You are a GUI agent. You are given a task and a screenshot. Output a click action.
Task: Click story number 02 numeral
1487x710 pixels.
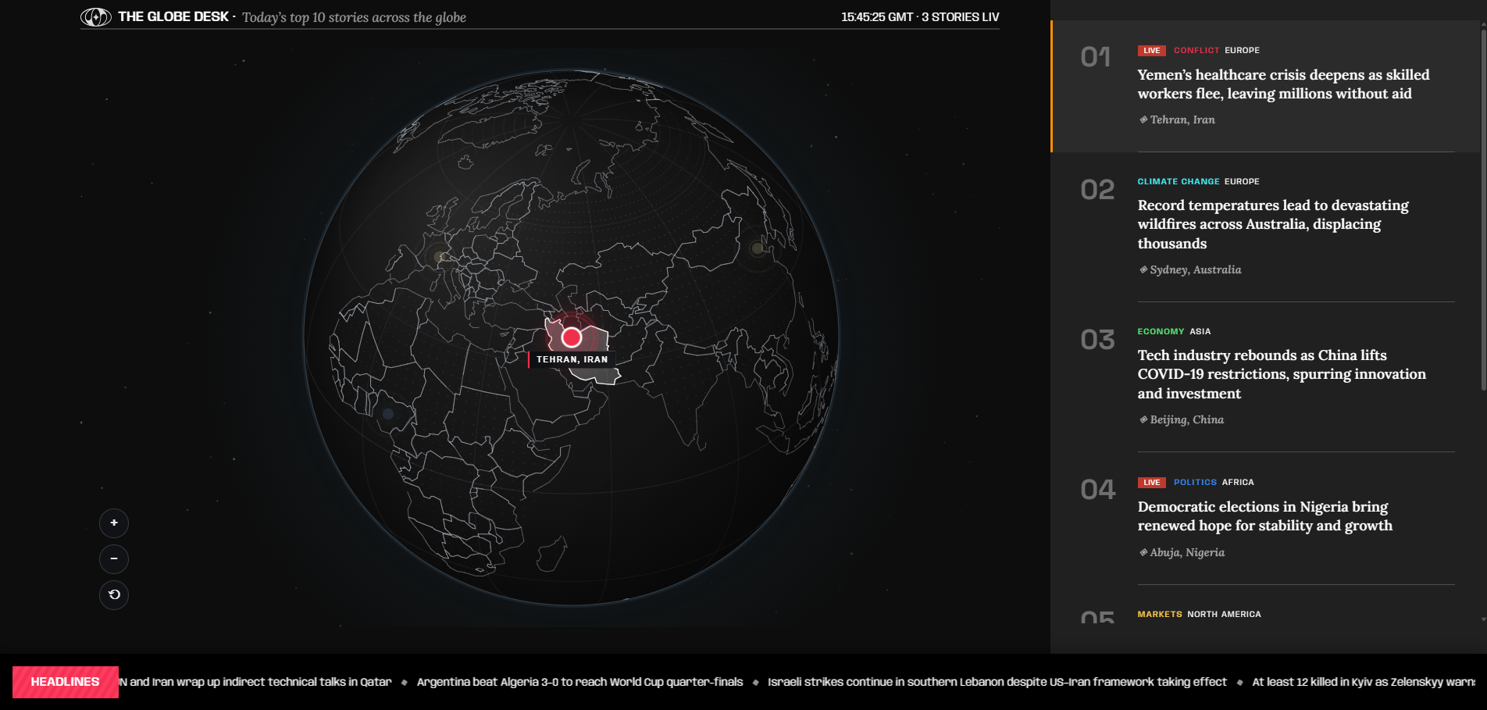click(x=1097, y=190)
